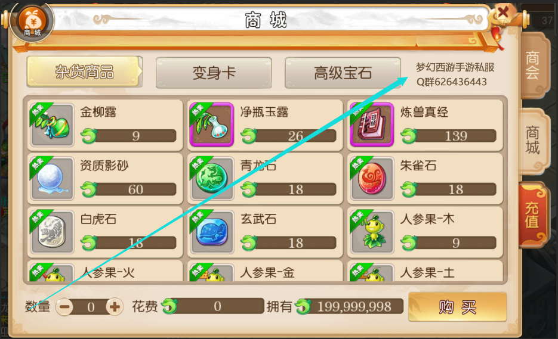Image resolution: width=558 pixels, height=339 pixels.
Task: Select the 白虎石 white tiger stone
Action: (53, 232)
